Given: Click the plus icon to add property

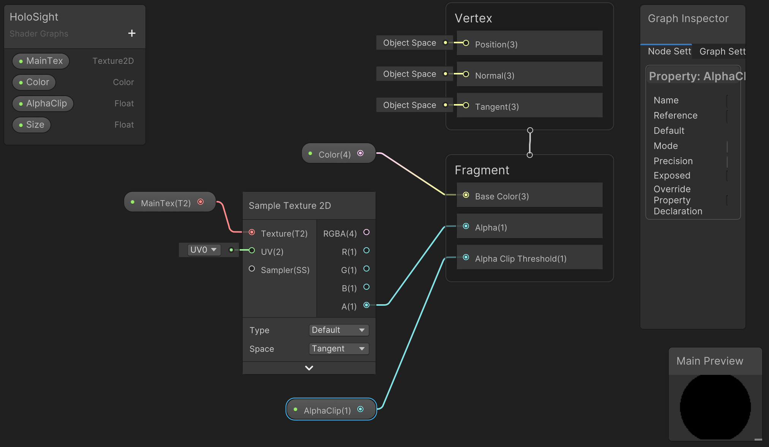Looking at the screenshot, I should [132, 33].
